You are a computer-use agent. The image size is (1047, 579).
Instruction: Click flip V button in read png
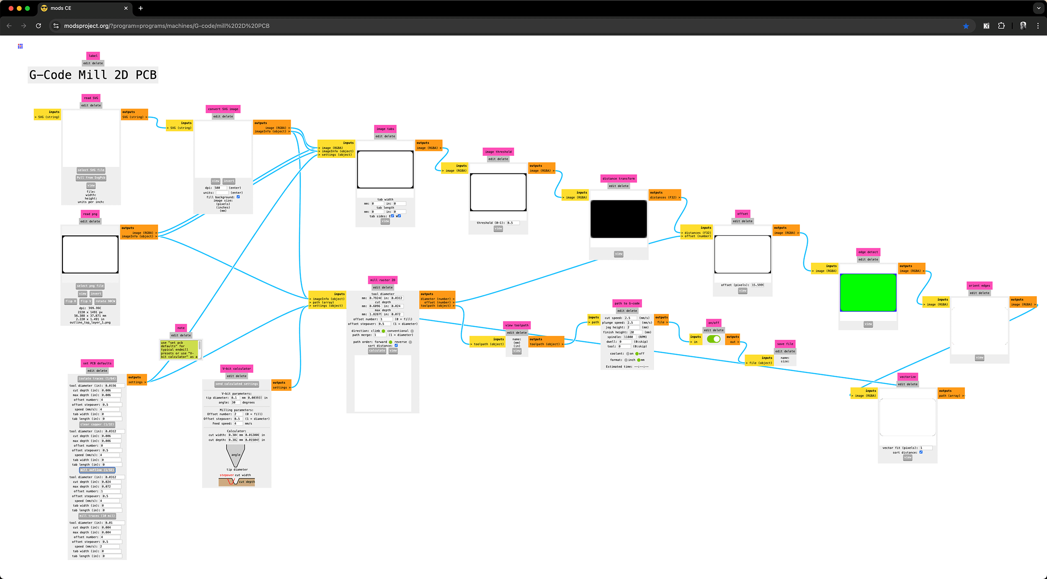[86, 301]
